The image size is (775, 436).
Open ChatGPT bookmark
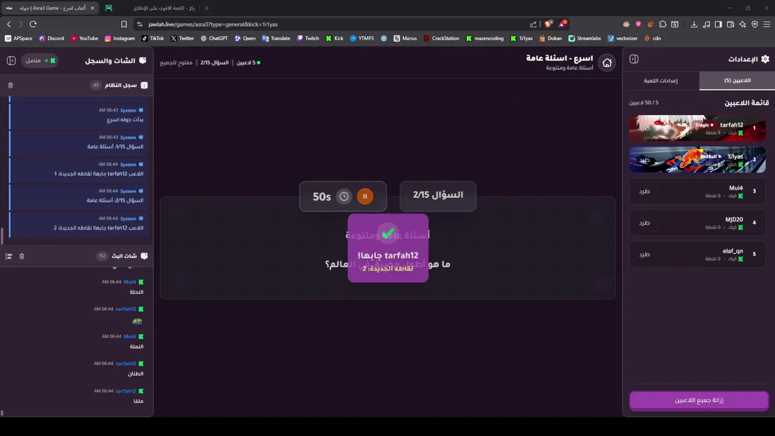tap(214, 38)
